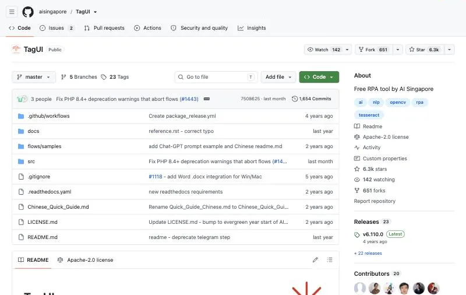Open the LICENSE.md file
This screenshot has height=295, width=466.
[43, 222]
